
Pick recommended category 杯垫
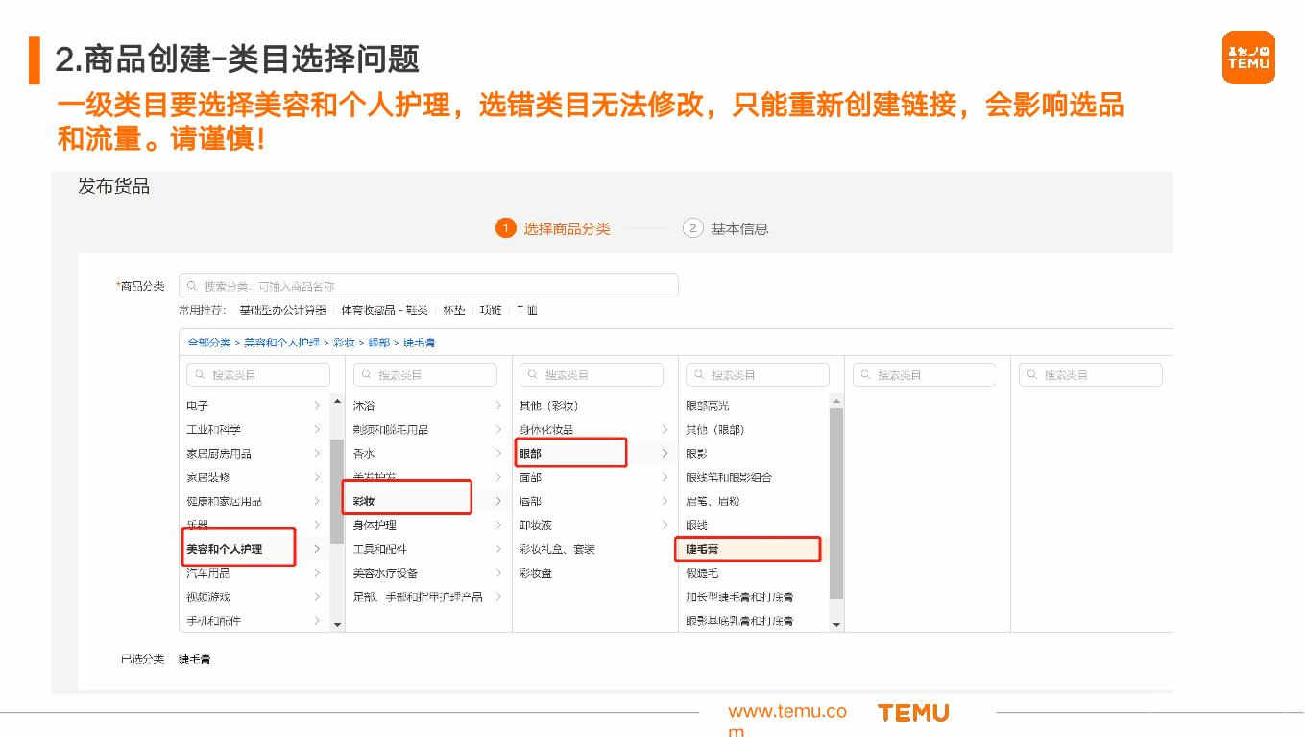(453, 310)
